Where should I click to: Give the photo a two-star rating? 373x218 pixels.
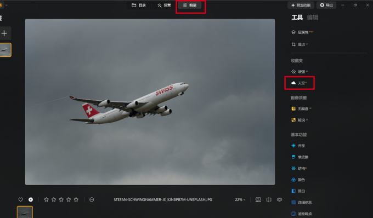pyautogui.click(x=54, y=199)
